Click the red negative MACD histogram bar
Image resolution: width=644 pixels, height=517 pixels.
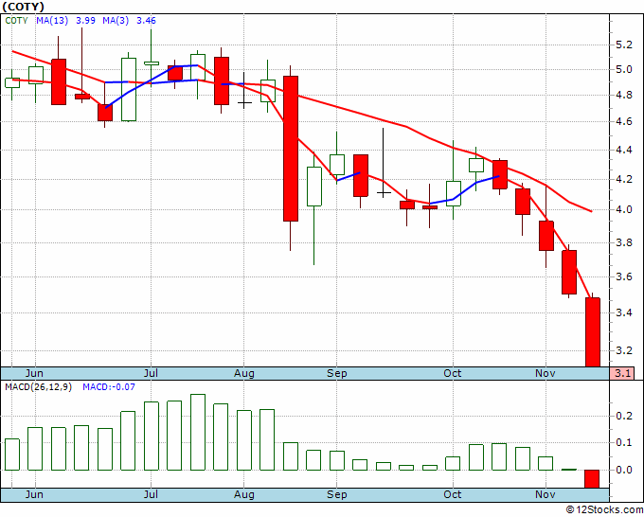[x=592, y=479]
